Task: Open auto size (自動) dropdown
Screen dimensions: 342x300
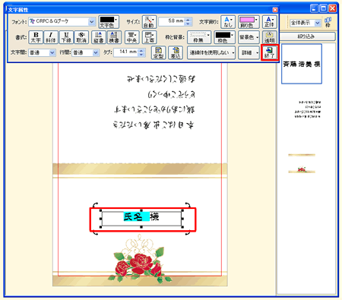Action: click(149, 22)
